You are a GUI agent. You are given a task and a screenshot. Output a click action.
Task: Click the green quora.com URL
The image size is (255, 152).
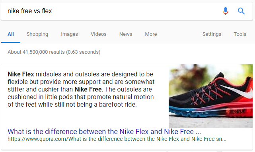coord(117,139)
